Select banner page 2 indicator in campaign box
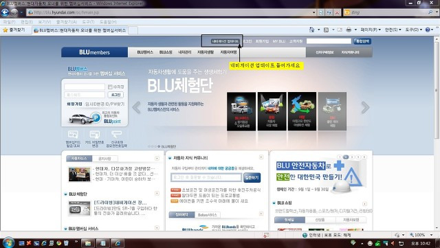The height and width of the screenshot is (248, 440). (x=346, y=157)
